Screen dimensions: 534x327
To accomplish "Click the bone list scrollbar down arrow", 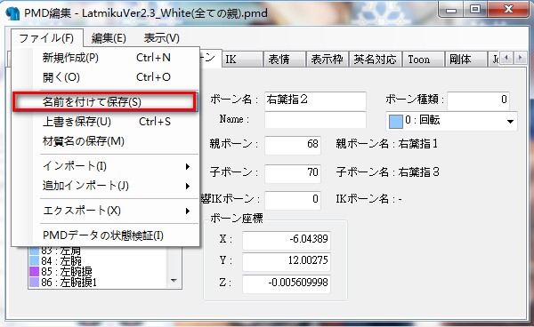I will [x=174, y=281].
